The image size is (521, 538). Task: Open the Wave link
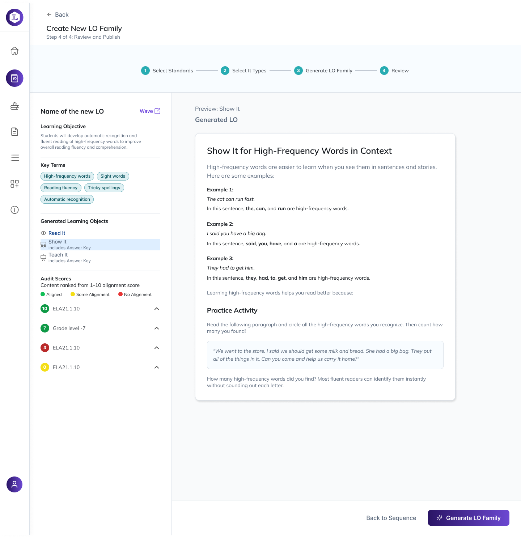point(150,111)
